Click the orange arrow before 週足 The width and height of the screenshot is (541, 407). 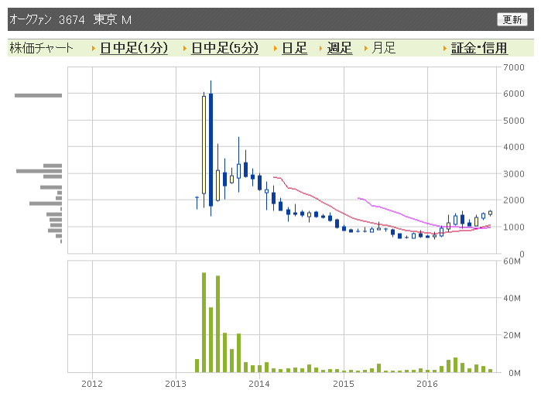[320, 49]
